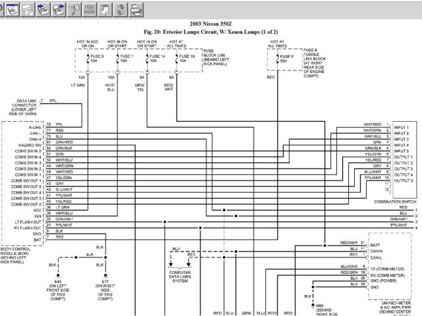Click the refresh arrows toolbar icon
This screenshot has height=316, width=422.
pyautogui.click(x=121, y=9)
